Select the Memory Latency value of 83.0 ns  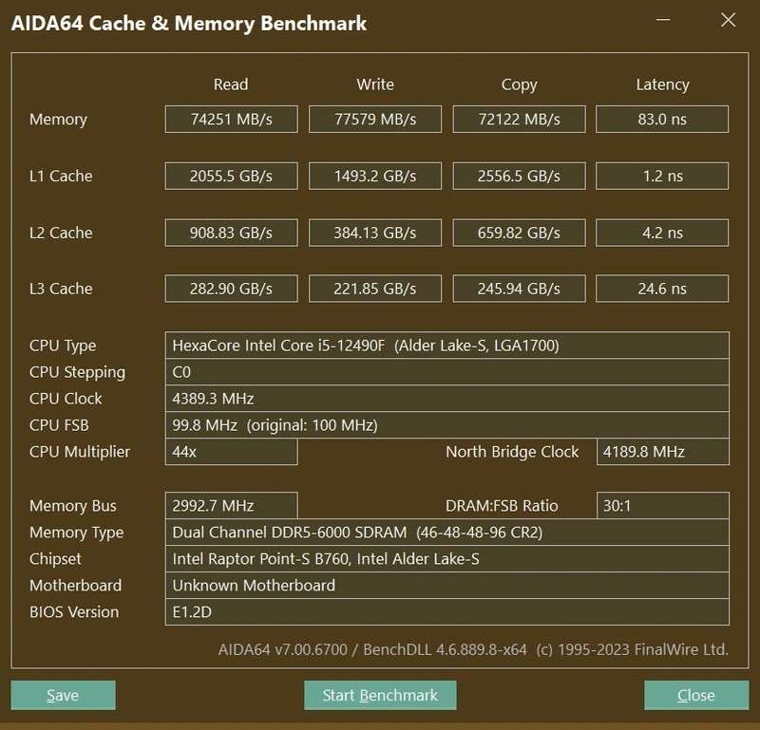coord(662,119)
